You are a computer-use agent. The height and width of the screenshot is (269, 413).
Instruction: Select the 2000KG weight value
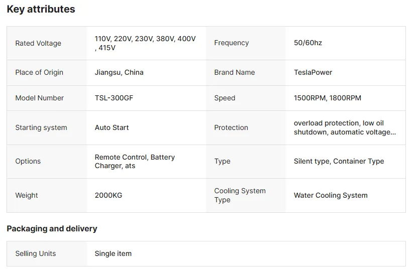[x=109, y=195]
